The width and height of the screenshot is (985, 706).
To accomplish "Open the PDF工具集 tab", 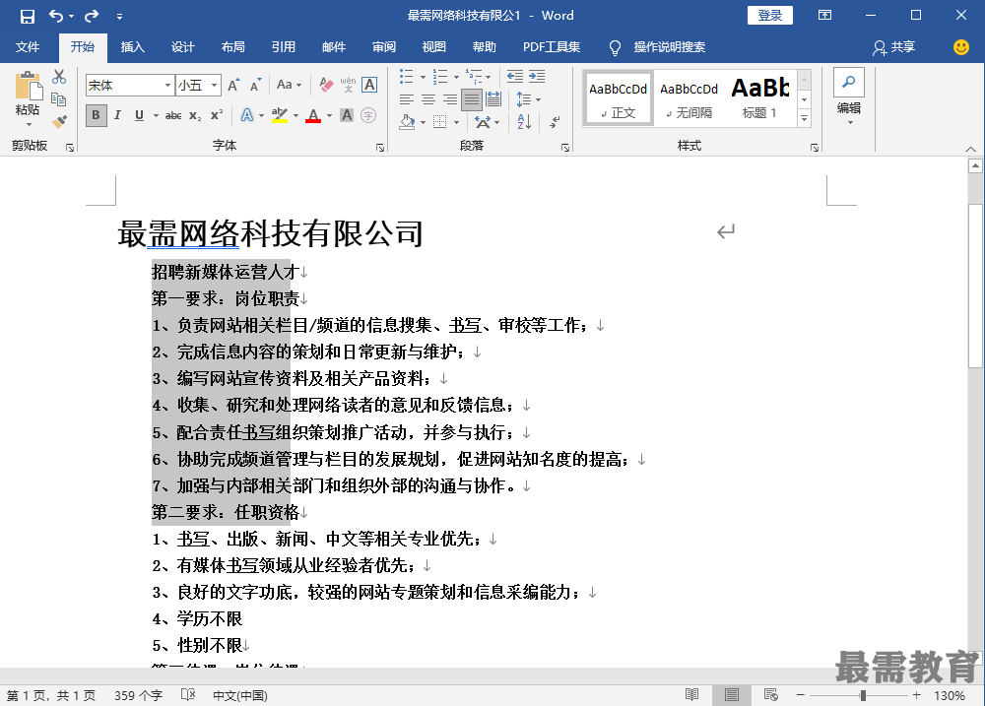I will 552,47.
